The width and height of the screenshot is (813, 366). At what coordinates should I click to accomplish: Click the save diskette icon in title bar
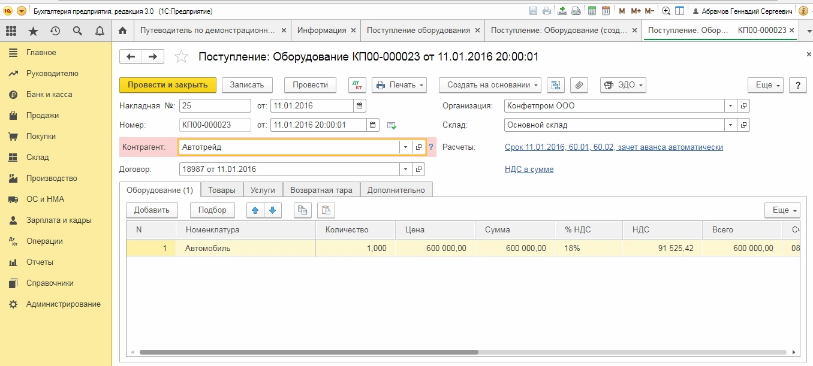coord(533,11)
